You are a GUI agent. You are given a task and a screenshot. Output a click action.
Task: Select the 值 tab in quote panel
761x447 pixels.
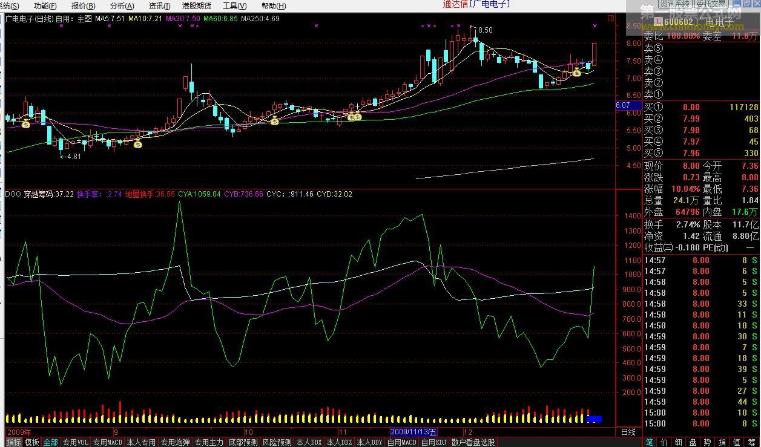(x=737, y=442)
